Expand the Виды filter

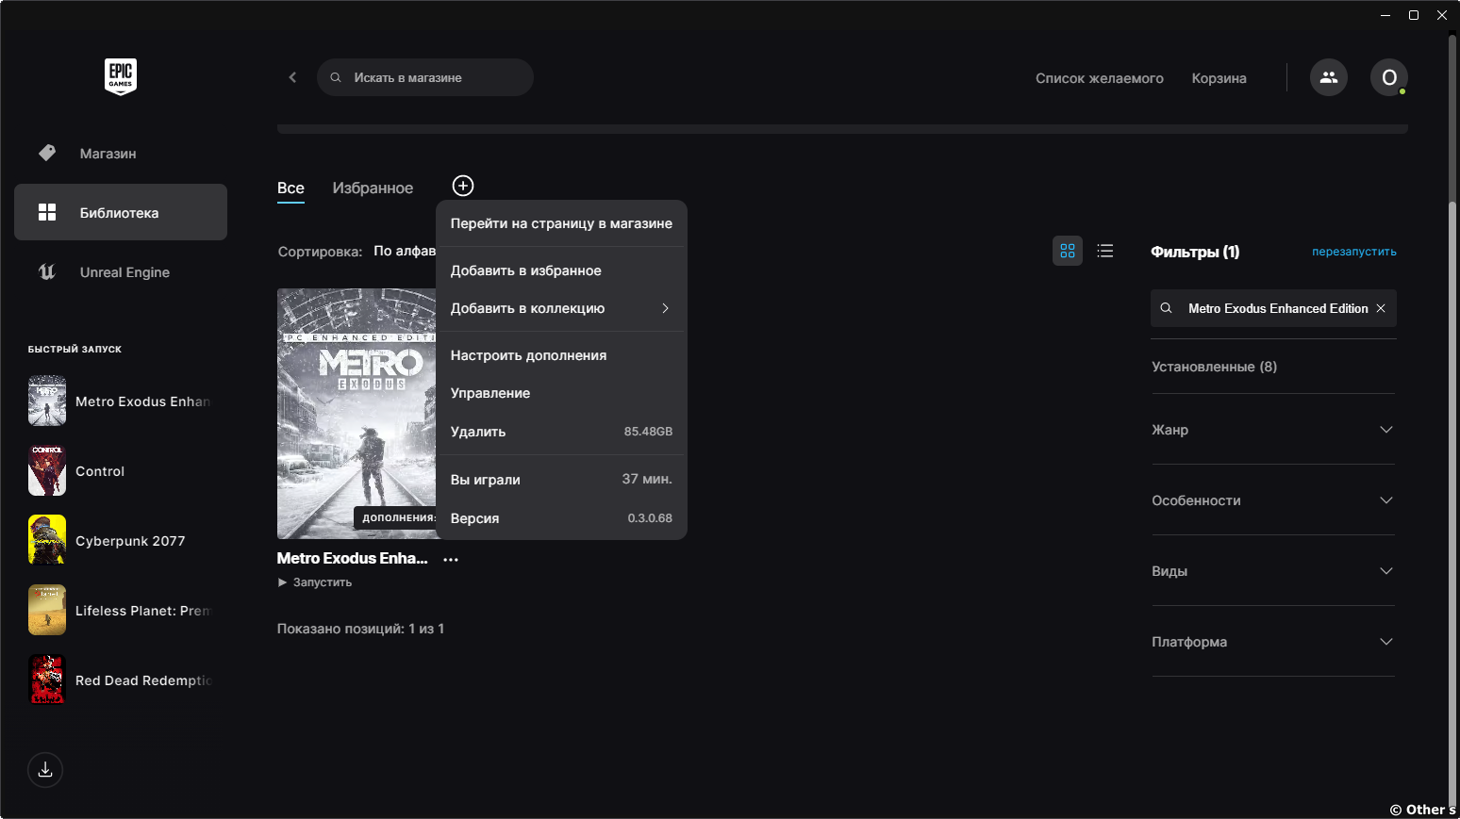click(x=1273, y=571)
